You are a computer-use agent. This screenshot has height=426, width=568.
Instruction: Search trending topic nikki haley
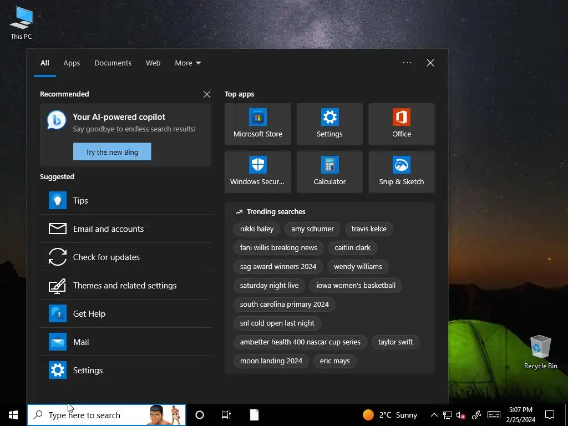256,229
